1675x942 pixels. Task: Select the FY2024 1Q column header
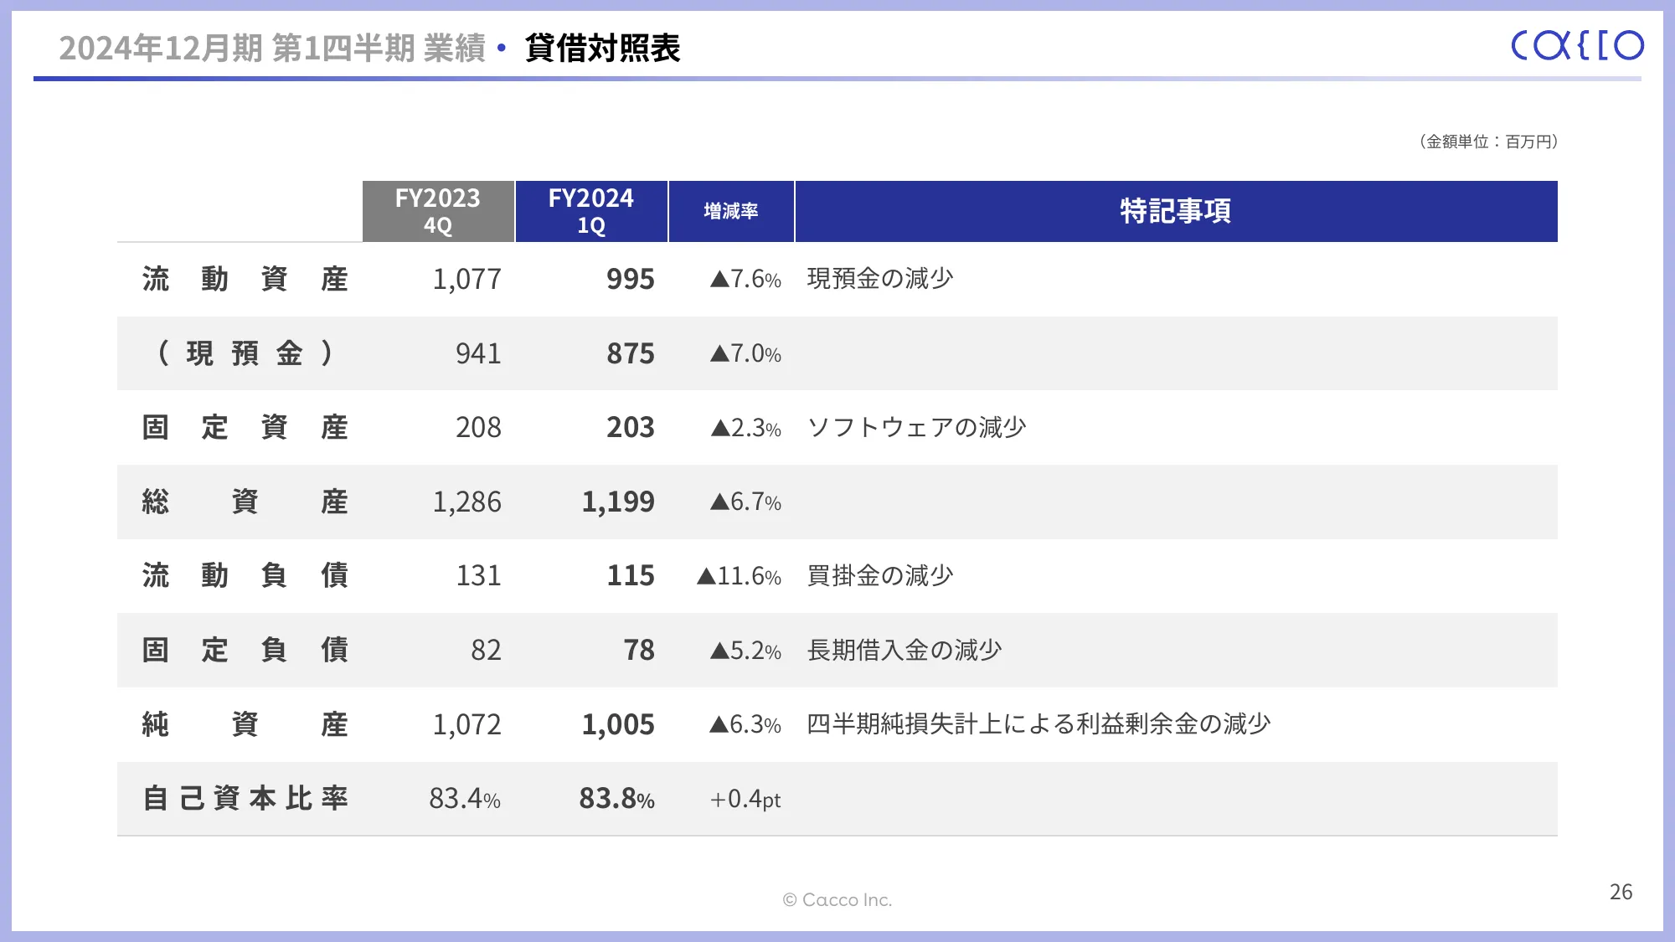(591, 211)
